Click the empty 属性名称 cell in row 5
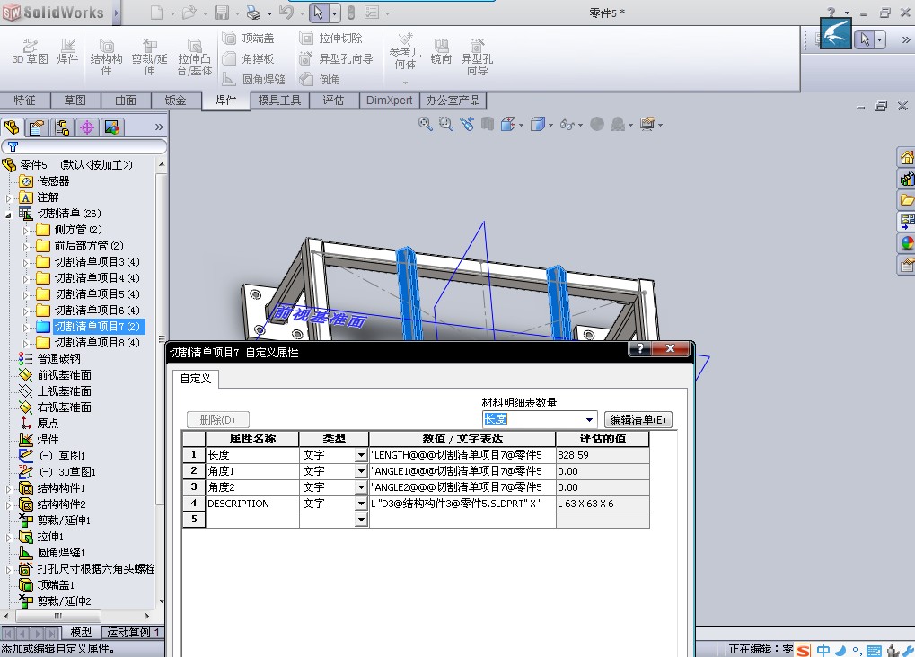The width and height of the screenshot is (915, 657). pyautogui.click(x=252, y=520)
